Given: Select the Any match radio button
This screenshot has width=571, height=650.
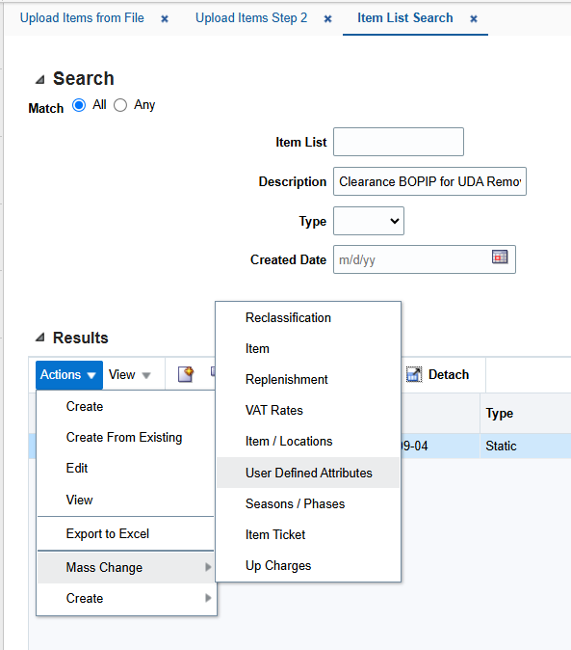Looking at the screenshot, I should click(120, 105).
